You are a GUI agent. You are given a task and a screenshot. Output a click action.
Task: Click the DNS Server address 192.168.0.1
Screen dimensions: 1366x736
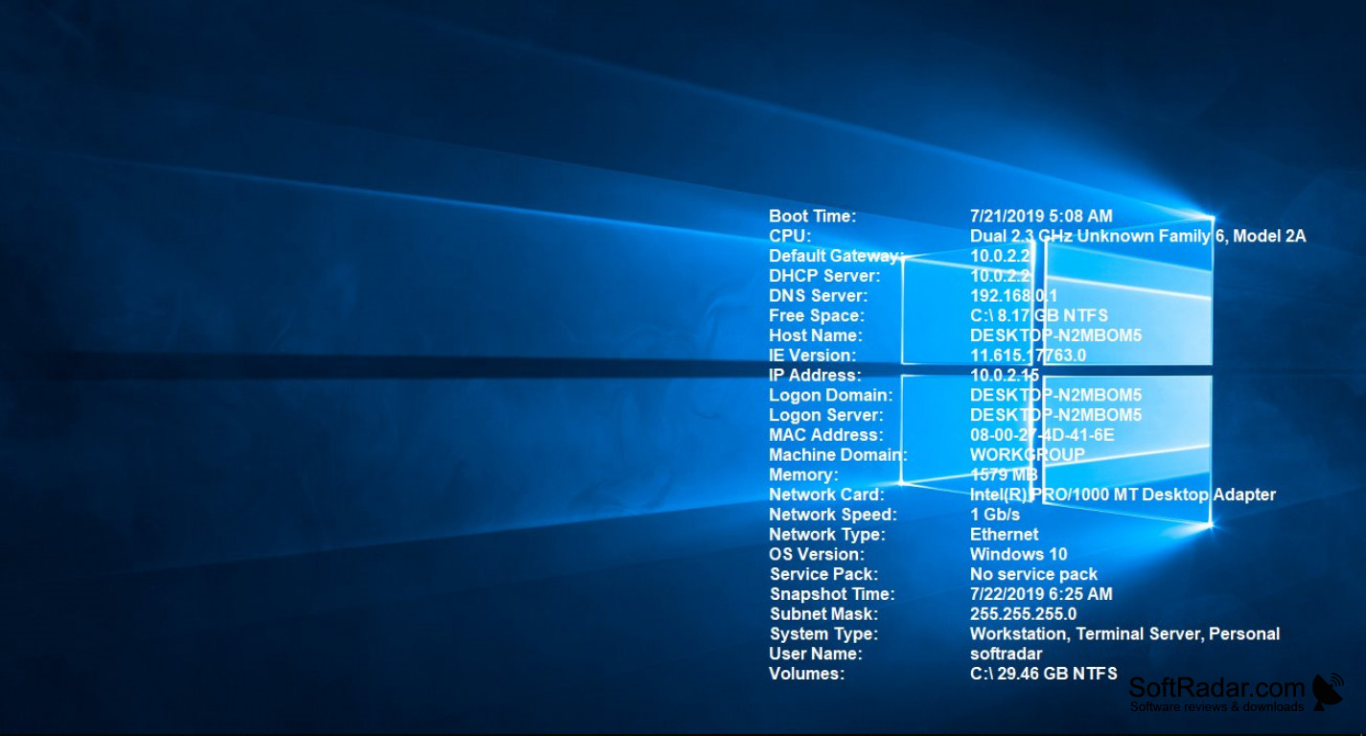[1013, 296]
